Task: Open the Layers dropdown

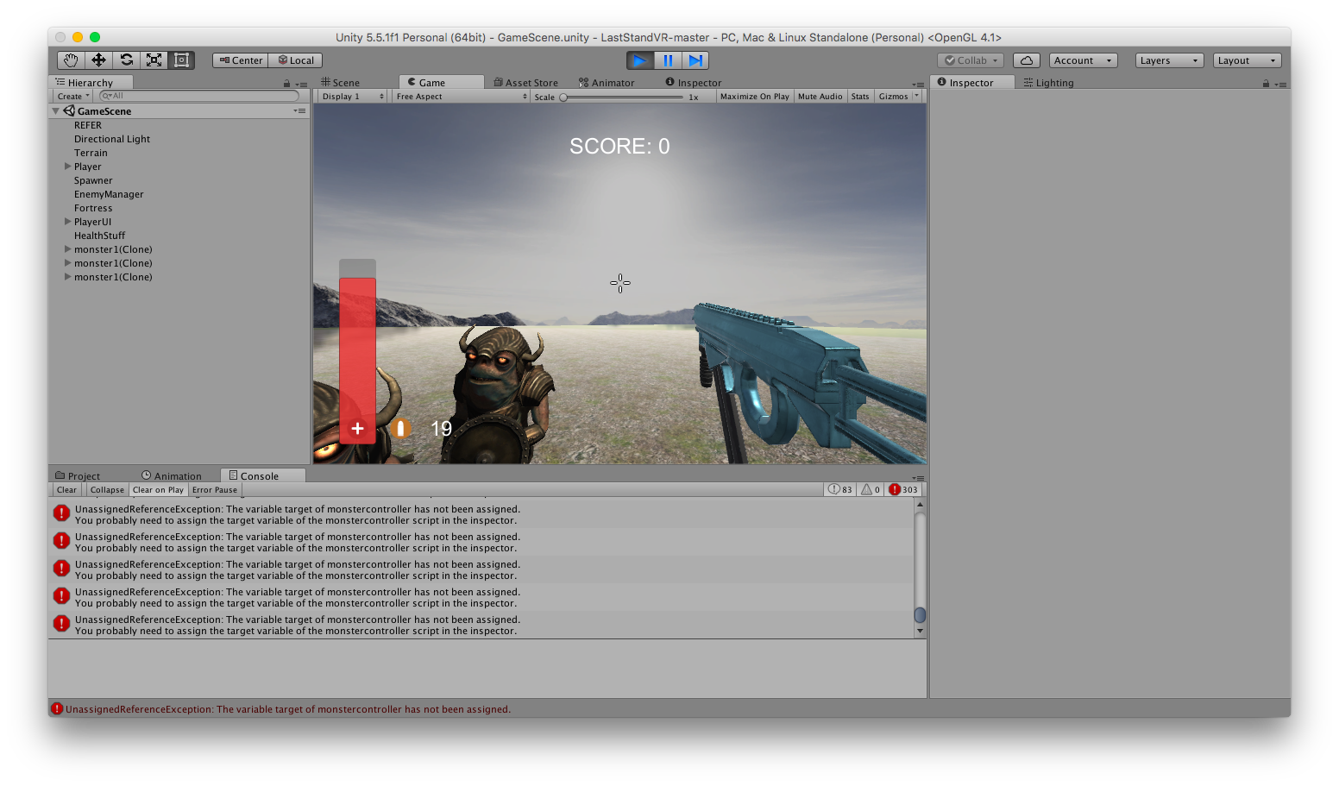Action: tap(1169, 60)
